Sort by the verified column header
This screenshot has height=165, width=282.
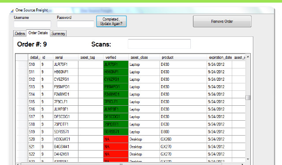[115, 57]
